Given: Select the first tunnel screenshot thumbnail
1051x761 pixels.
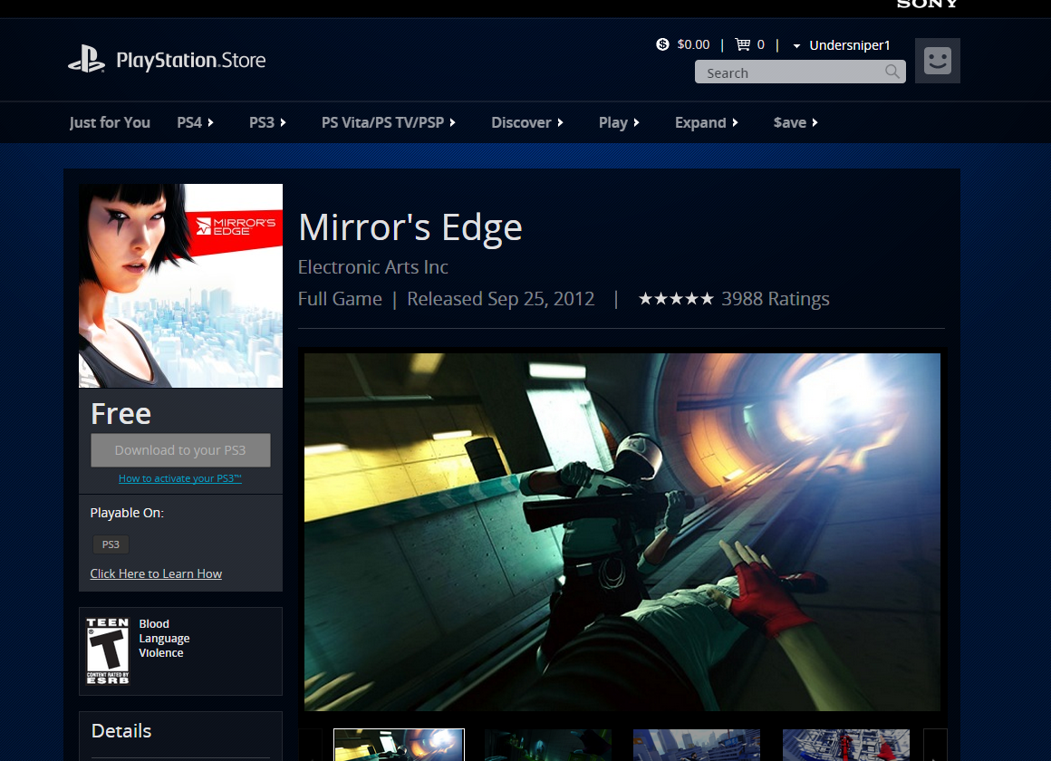Looking at the screenshot, I should pyautogui.click(x=399, y=745).
